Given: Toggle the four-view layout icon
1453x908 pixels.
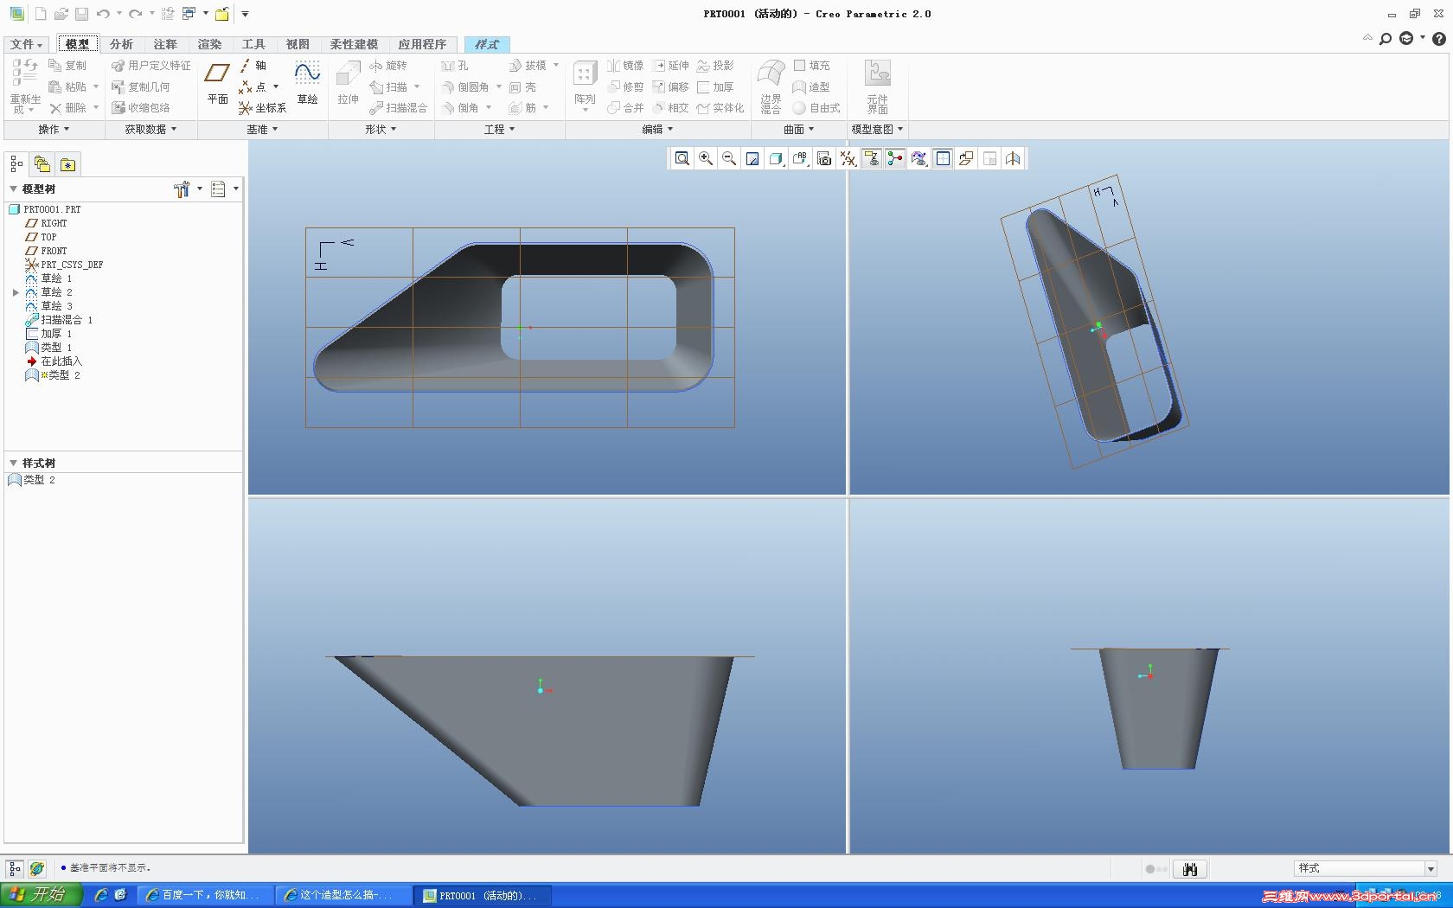Looking at the screenshot, I should (x=943, y=158).
